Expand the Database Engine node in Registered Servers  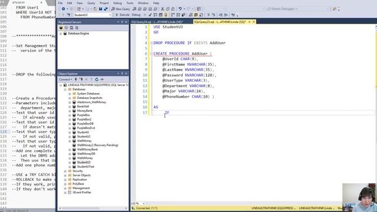[61, 34]
